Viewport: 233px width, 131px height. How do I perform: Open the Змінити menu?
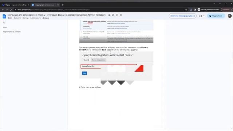click(17, 18)
